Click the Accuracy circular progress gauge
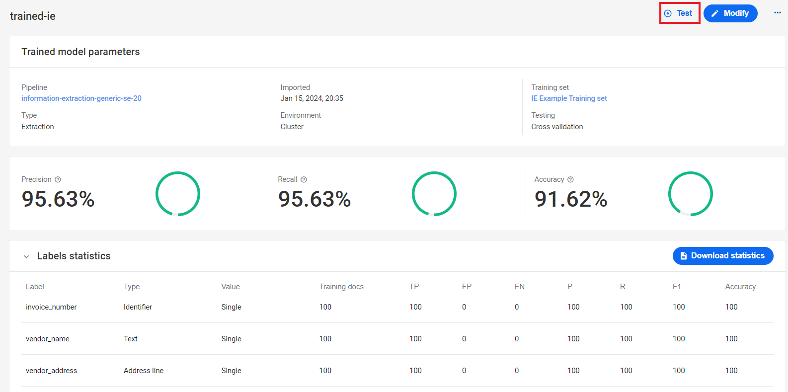This screenshot has width=788, height=392. (x=691, y=194)
